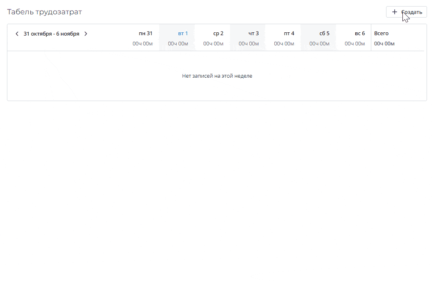Click the 00ч 00м total under Всего
The width and height of the screenshot is (436, 281).
(x=384, y=44)
